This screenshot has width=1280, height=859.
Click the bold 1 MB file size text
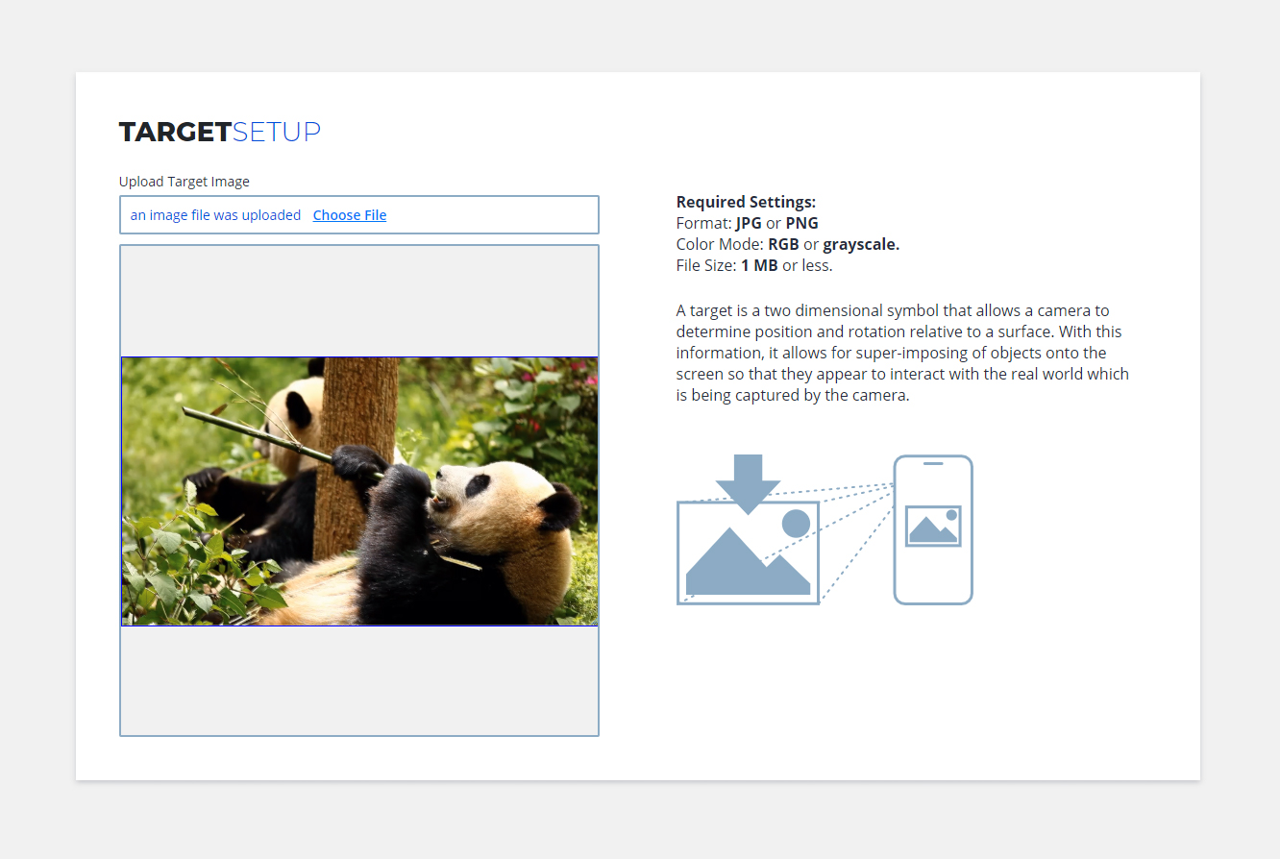(759, 265)
